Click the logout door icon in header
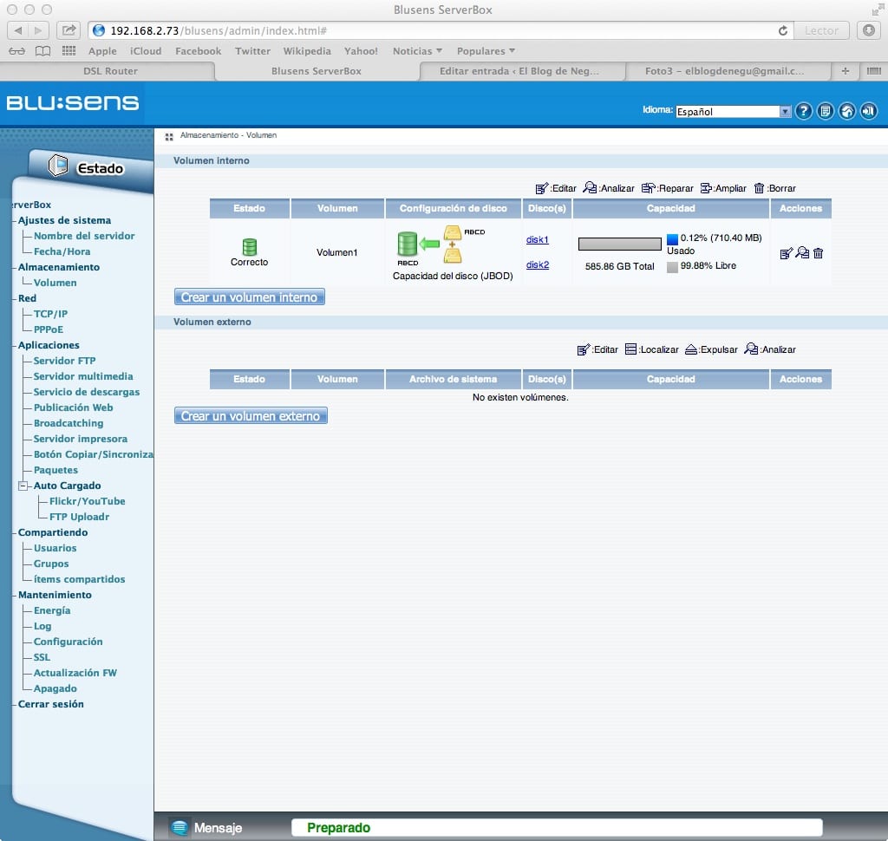 tap(868, 111)
